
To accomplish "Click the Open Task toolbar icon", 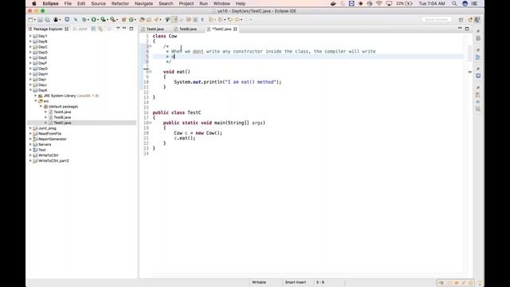I will click(149, 20).
